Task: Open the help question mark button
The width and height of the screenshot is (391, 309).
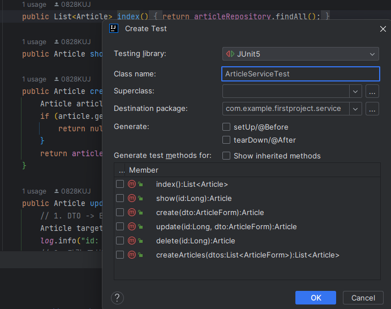Action: click(117, 298)
